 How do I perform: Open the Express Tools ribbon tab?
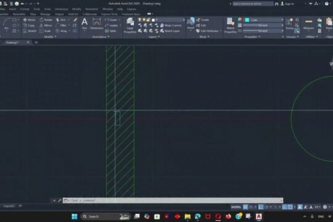point(109,14)
